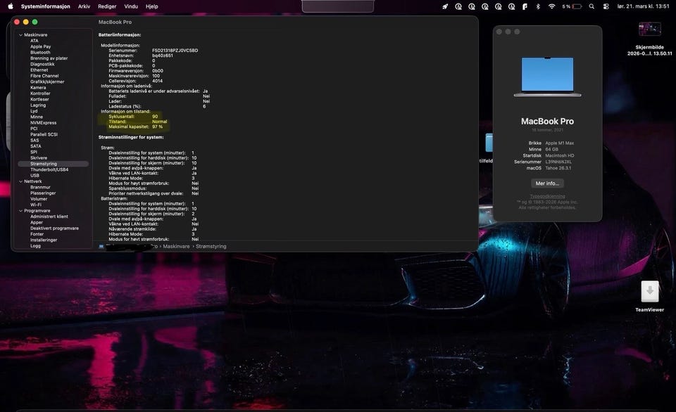Select Volumer under Nettverk

[38, 199]
